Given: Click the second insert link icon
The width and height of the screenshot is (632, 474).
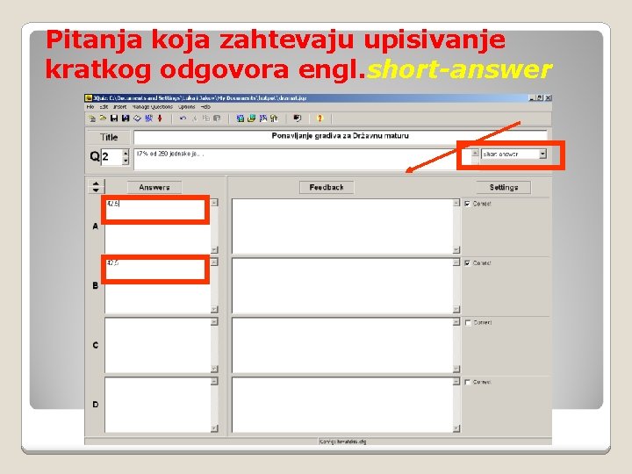Looking at the screenshot, I should pyautogui.click(x=275, y=118).
